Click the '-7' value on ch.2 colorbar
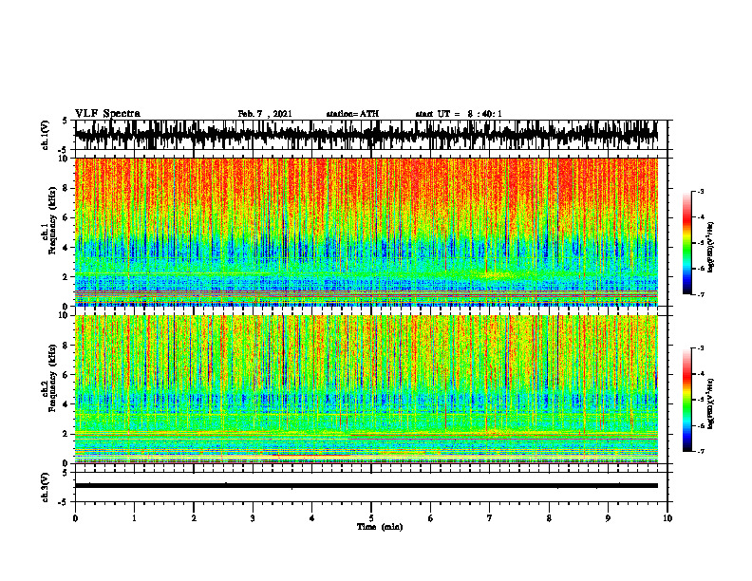The width and height of the screenshot is (752, 581). [x=701, y=451]
